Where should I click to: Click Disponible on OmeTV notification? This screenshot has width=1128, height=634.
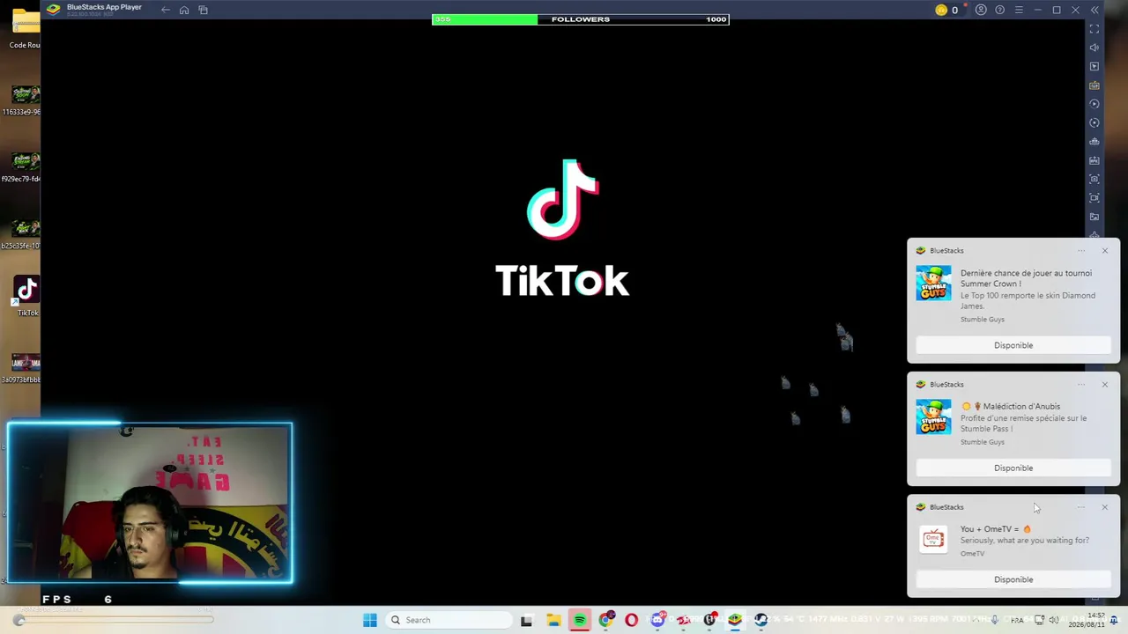point(1013,579)
